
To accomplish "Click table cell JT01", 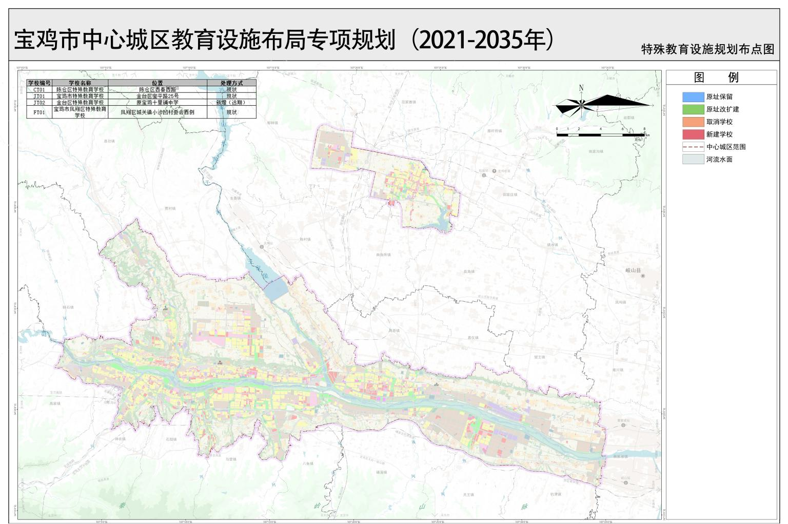I will (x=40, y=96).
